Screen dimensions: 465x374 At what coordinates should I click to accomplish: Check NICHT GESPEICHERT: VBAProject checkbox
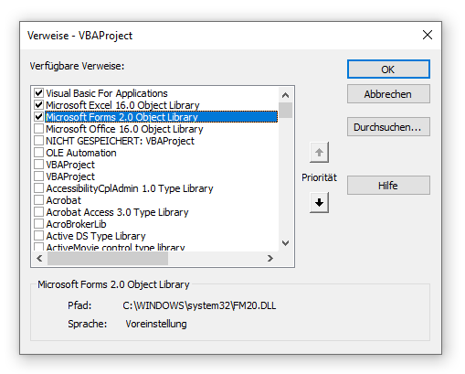(x=38, y=141)
